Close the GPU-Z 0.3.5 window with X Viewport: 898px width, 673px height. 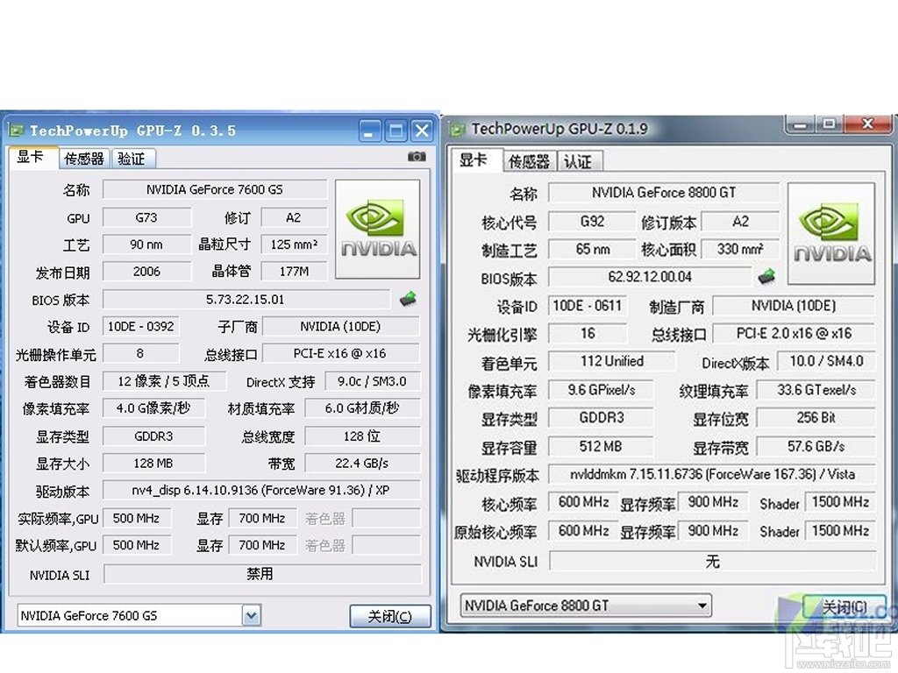coord(422,131)
